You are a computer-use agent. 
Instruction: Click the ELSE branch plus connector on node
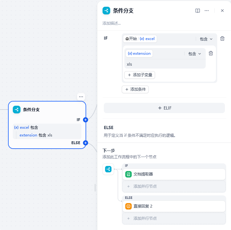click(x=86, y=143)
